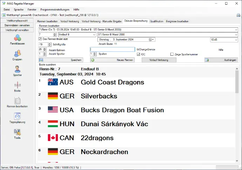Click the 'Bucks Dragon Boat Fusion' team name
Viewport: 242px width, 170px height.
pos(122,110)
